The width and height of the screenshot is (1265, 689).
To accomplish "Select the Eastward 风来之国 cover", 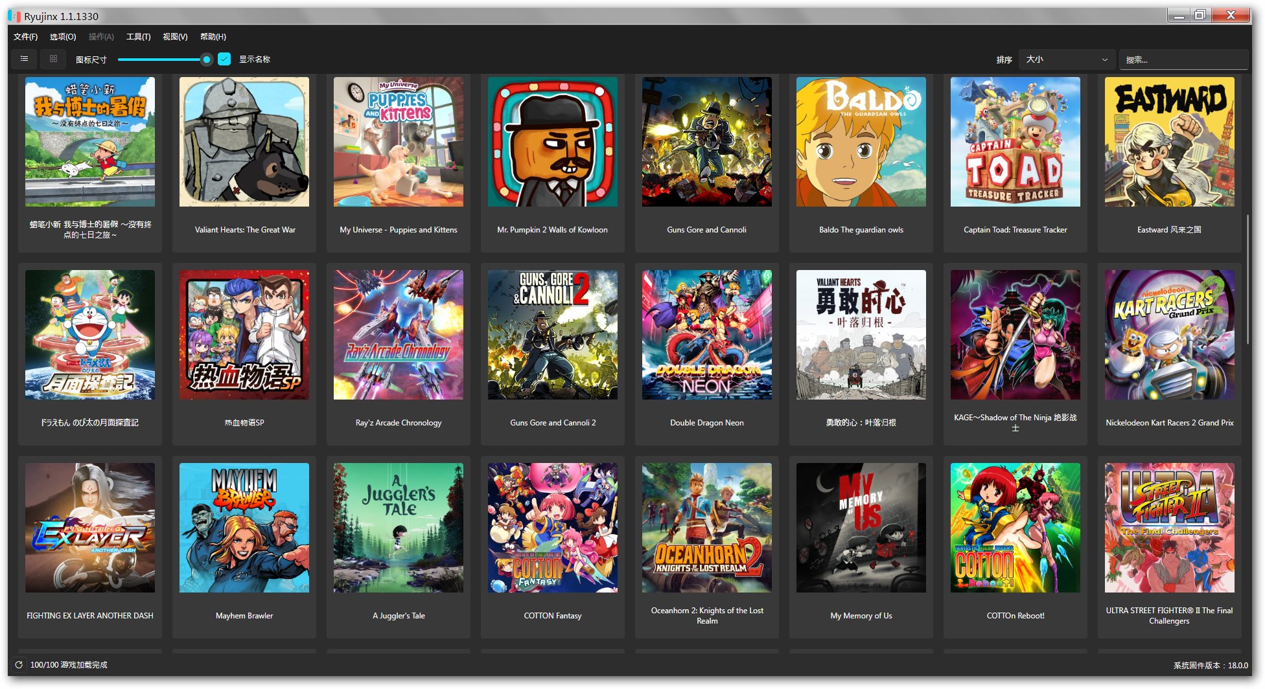I will click(1170, 142).
